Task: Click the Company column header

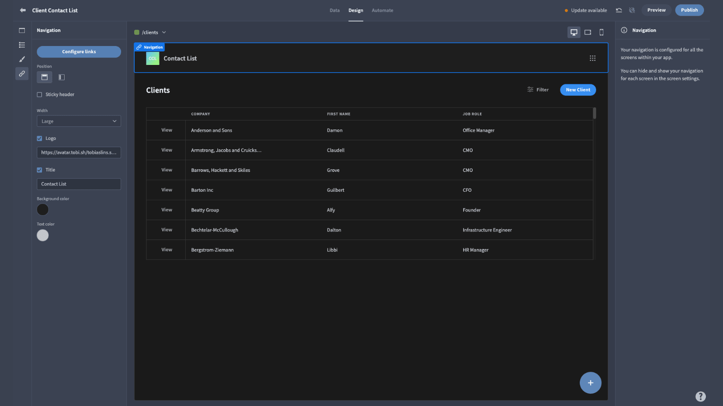Action: pos(201,114)
